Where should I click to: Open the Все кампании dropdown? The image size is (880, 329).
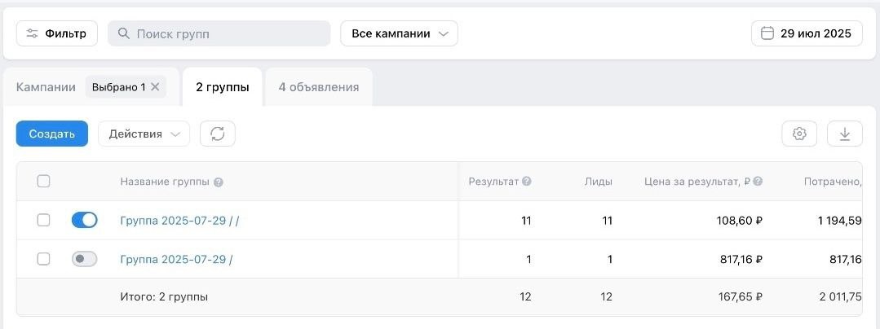pos(399,33)
